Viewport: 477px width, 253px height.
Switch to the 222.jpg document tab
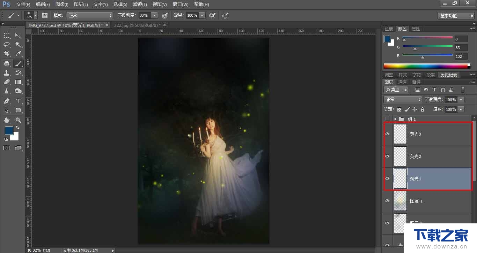click(x=137, y=25)
